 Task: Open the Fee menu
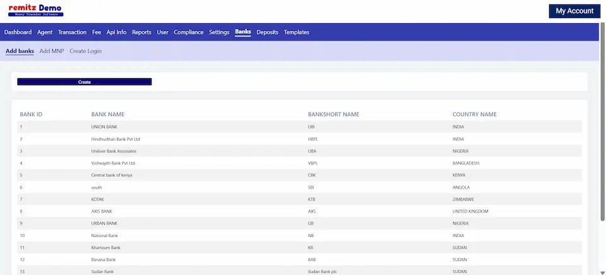(x=97, y=32)
